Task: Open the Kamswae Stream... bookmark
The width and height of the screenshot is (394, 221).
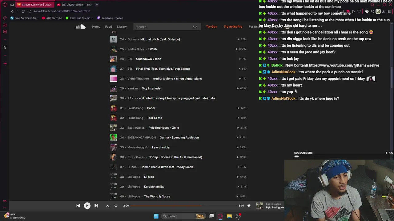Action: click(79, 18)
